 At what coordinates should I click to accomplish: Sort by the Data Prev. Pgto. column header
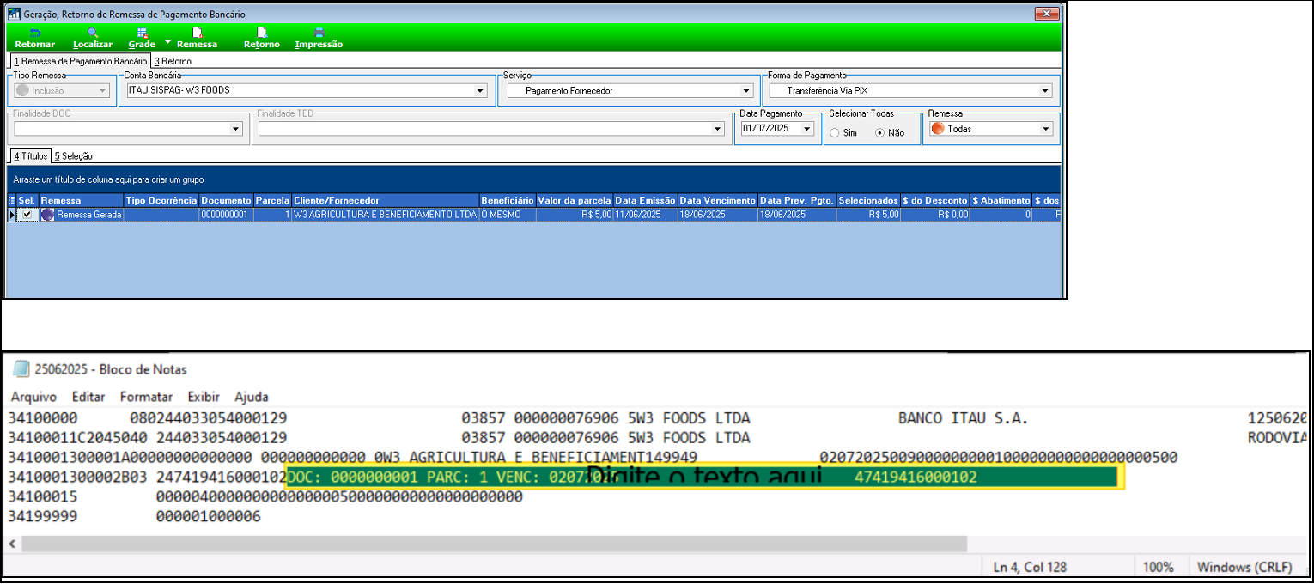797,200
